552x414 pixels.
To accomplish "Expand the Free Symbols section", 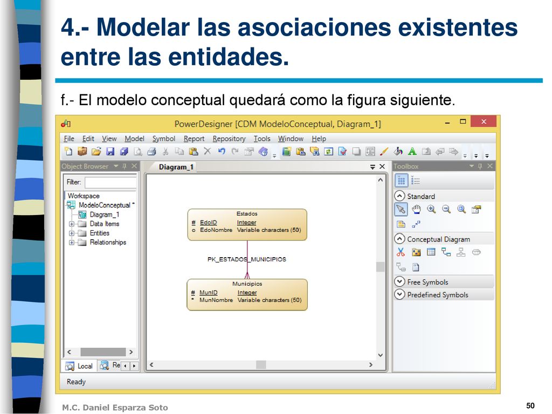I will pyautogui.click(x=399, y=281).
